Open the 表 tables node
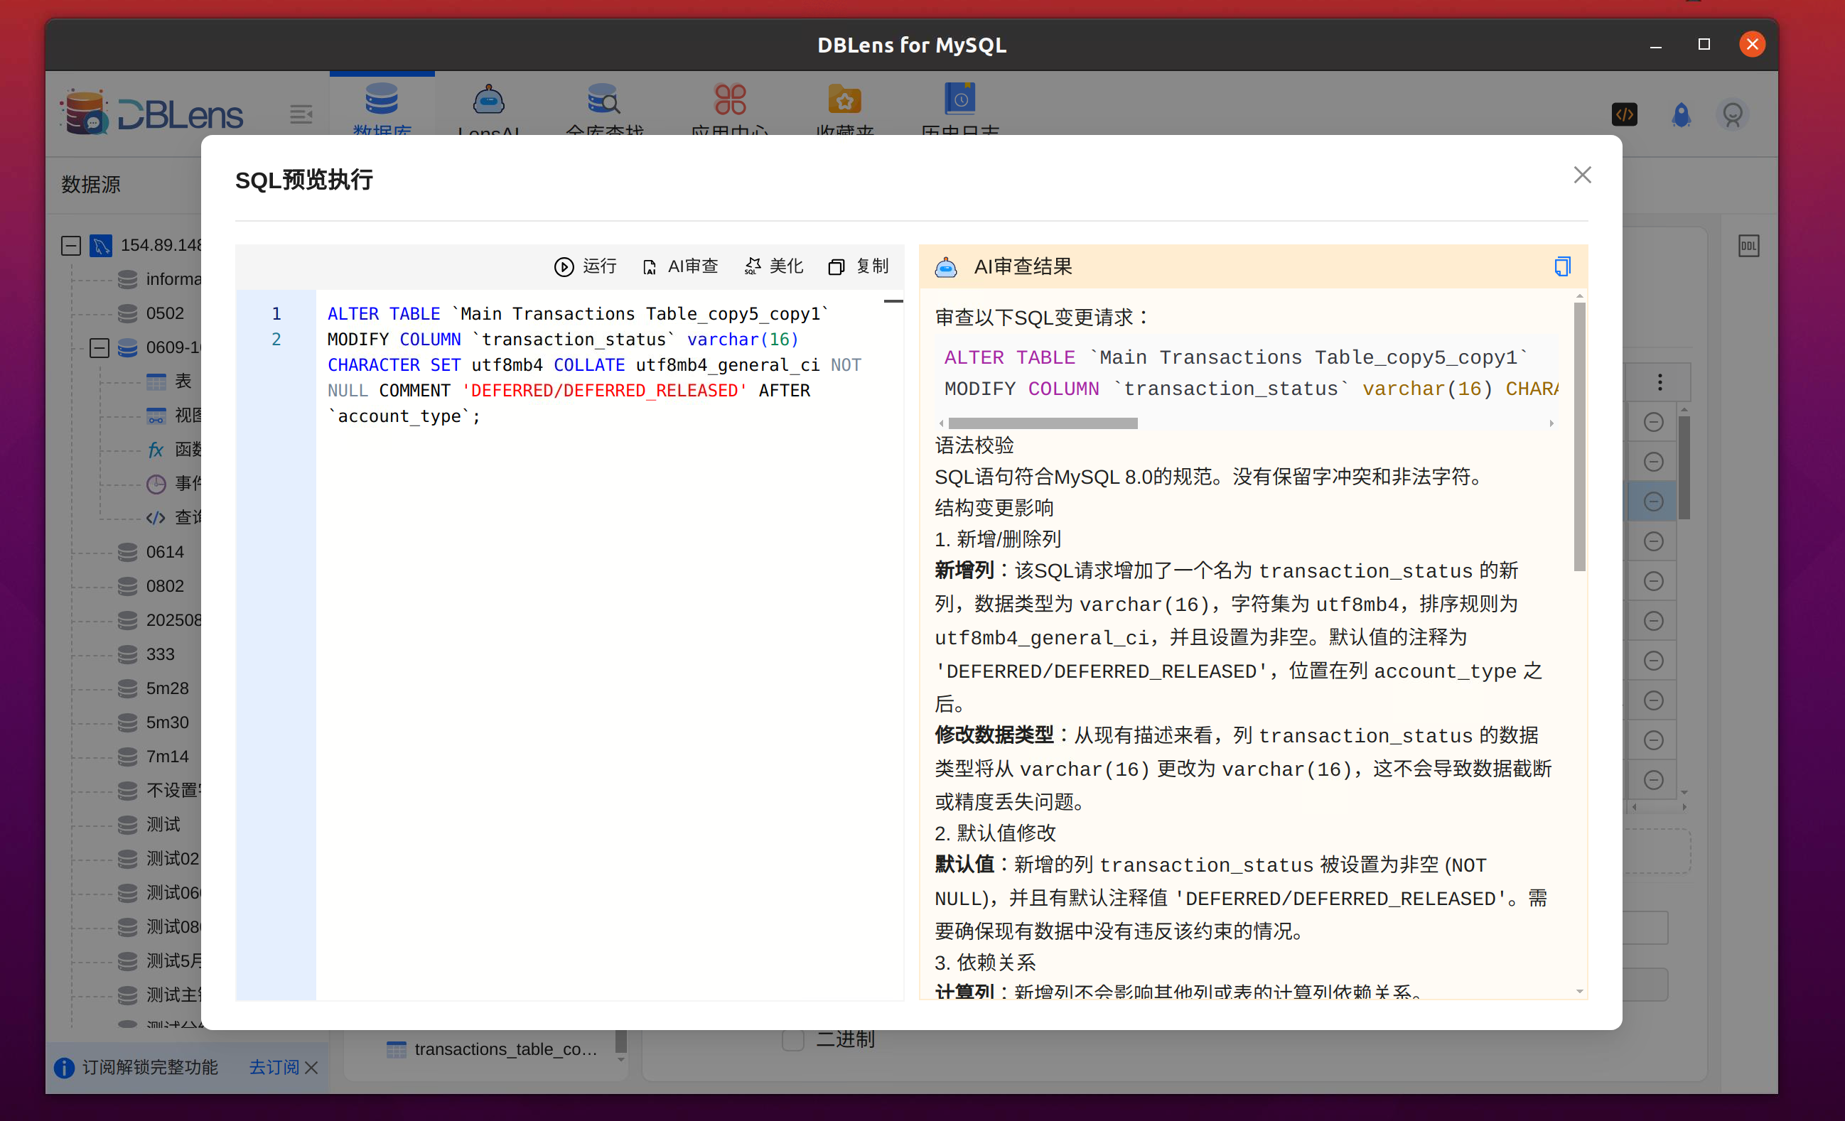Image resolution: width=1845 pixels, height=1121 pixels. click(169, 381)
